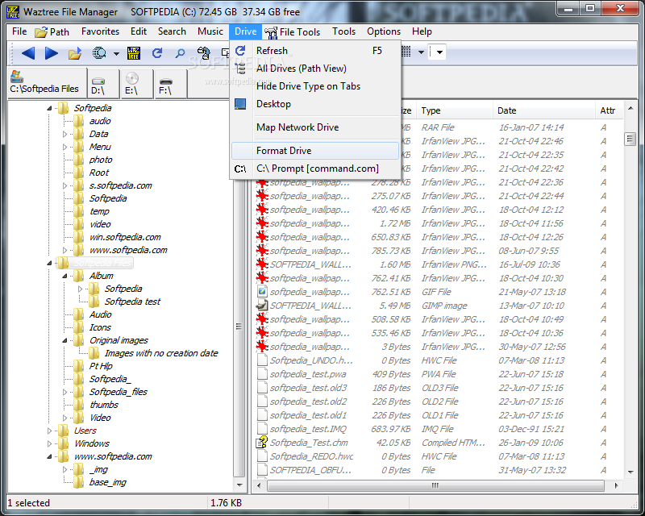
Task: Click the Attr column header
Action: tap(609, 110)
